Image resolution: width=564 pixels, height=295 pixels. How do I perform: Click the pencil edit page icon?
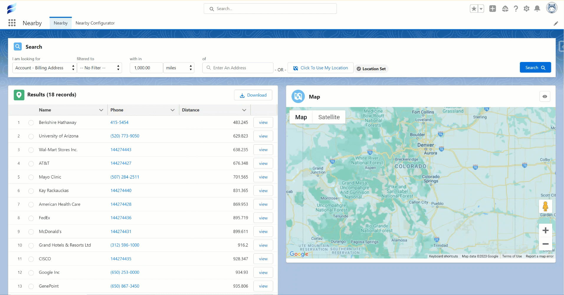pyautogui.click(x=556, y=24)
